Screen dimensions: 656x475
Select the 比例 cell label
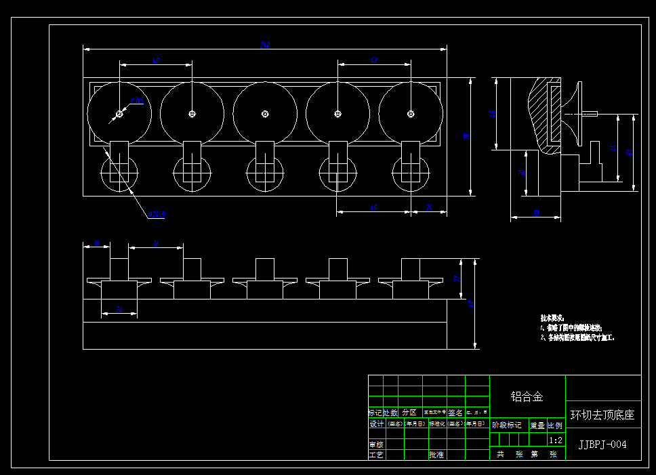pyautogui.click(x=555, y=426)
